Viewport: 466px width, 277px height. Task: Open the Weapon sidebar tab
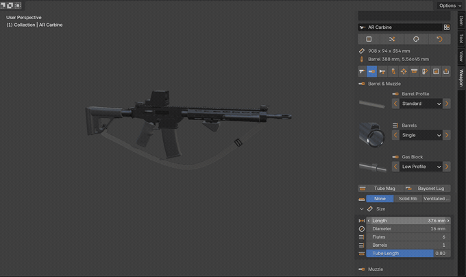[461, 77]
